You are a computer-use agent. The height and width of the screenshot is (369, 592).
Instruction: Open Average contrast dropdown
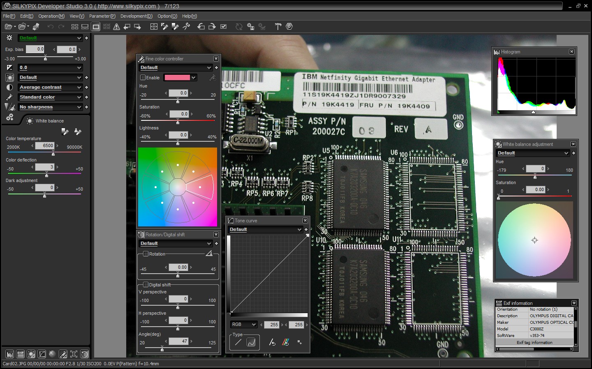[51, 87]
